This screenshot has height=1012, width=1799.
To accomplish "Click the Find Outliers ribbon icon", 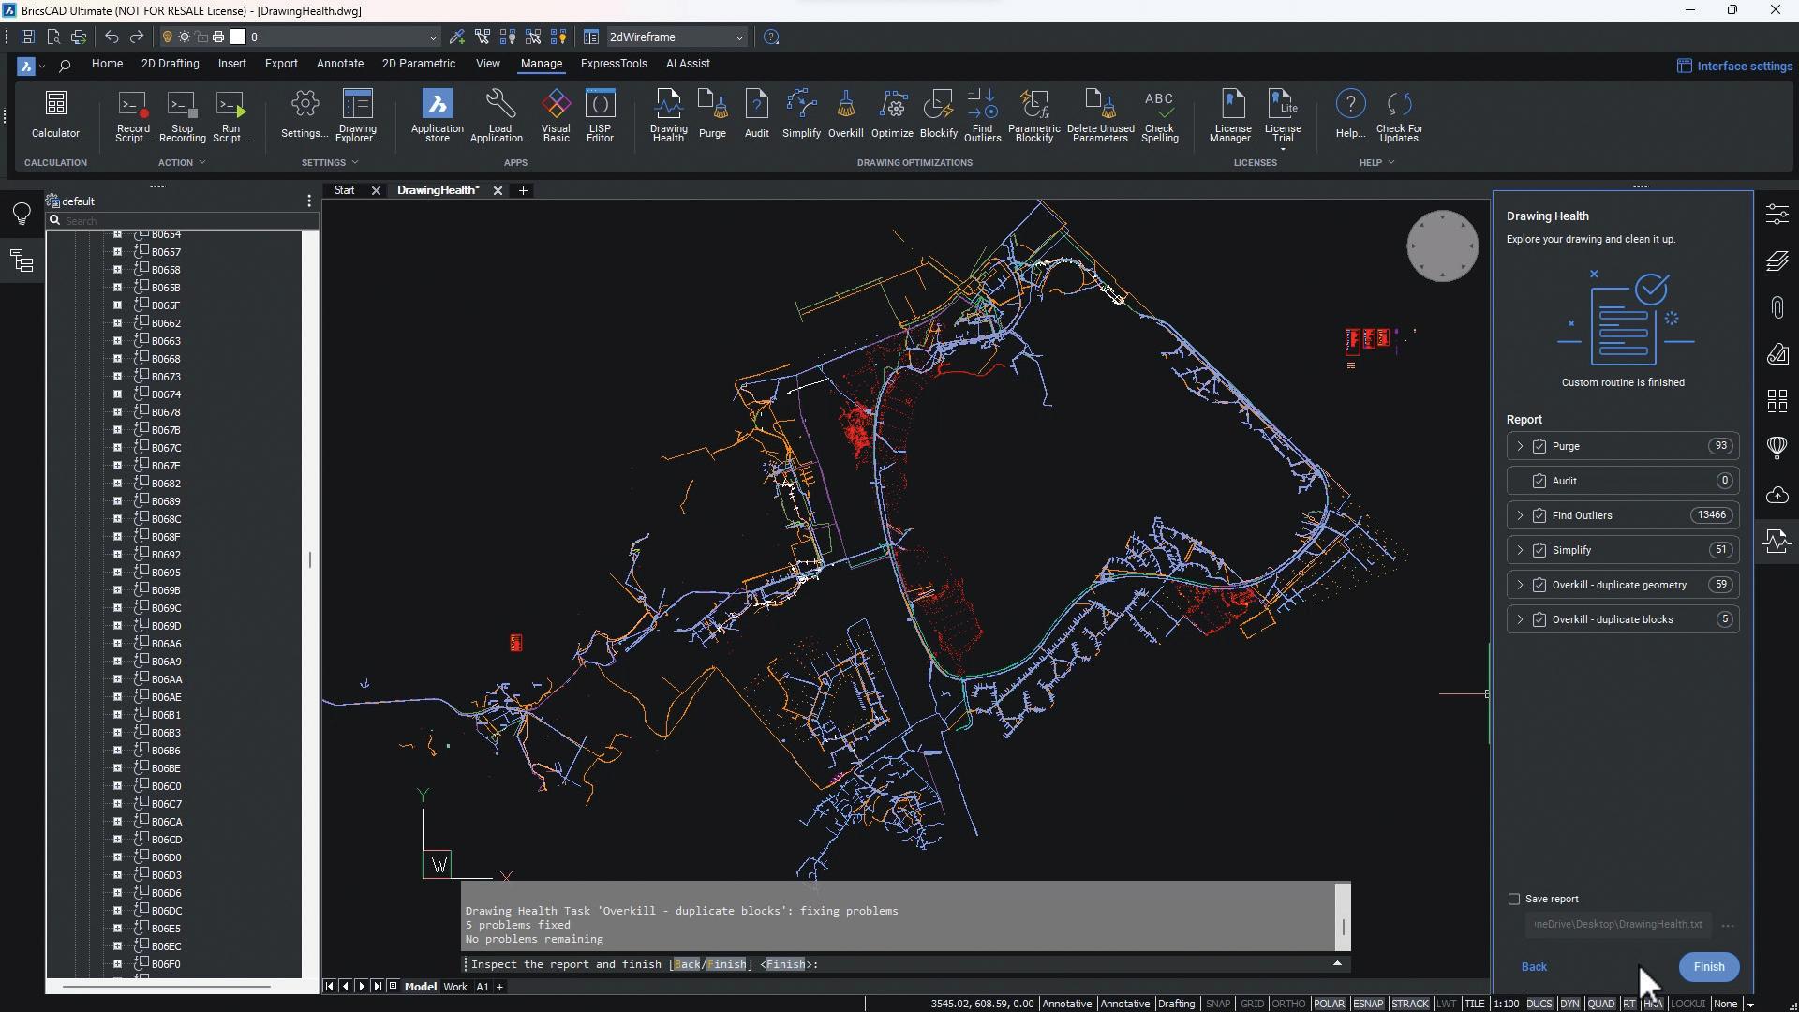I will click(x=982, y=115).
